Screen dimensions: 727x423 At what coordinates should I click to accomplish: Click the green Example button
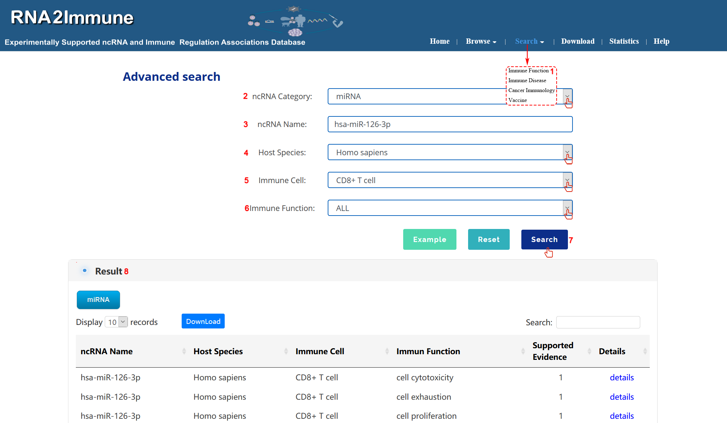coord(429,239)
